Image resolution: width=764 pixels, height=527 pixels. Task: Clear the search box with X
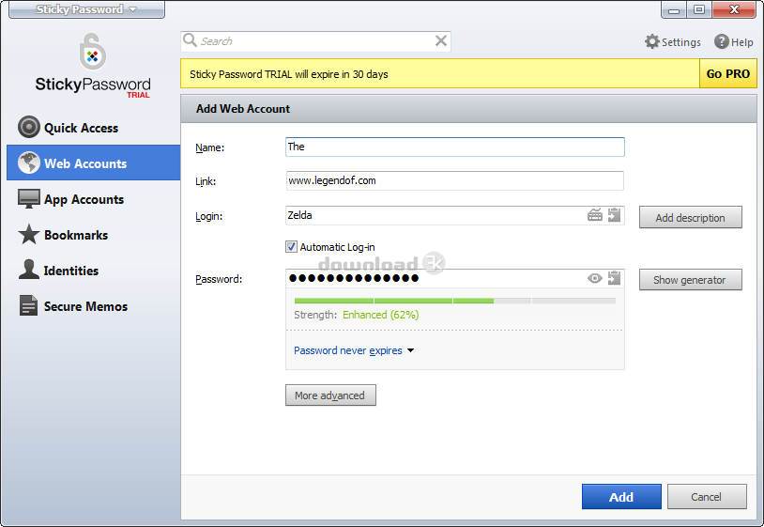(x=441, y=41)
